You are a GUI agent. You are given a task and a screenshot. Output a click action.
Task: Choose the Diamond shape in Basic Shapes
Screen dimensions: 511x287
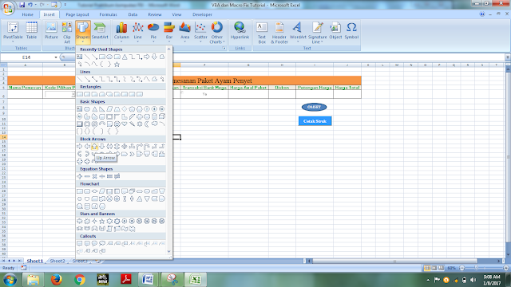point(125,109)
